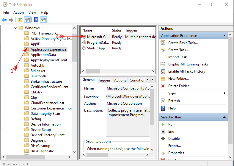234x166 pixels.
Task: Click the Disable down-arrow icon
Action: click(x=163, y=139)
